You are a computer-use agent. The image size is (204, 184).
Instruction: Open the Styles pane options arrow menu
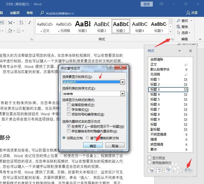point(179,51)
